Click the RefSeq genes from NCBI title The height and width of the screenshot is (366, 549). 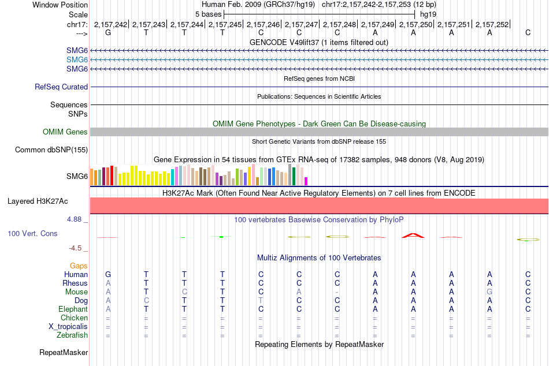(x=320, y=79)
